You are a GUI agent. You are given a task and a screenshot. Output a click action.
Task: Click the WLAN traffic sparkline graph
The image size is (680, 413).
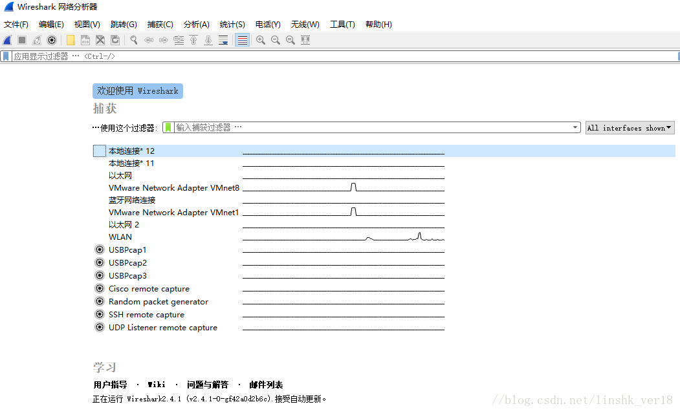[x=344, y=236]
